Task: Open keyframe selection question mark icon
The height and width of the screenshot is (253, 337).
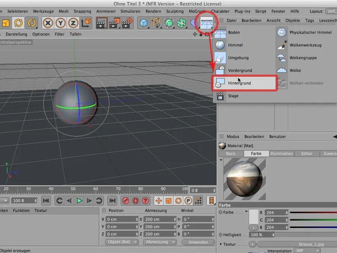Action: tap(145, 201)
